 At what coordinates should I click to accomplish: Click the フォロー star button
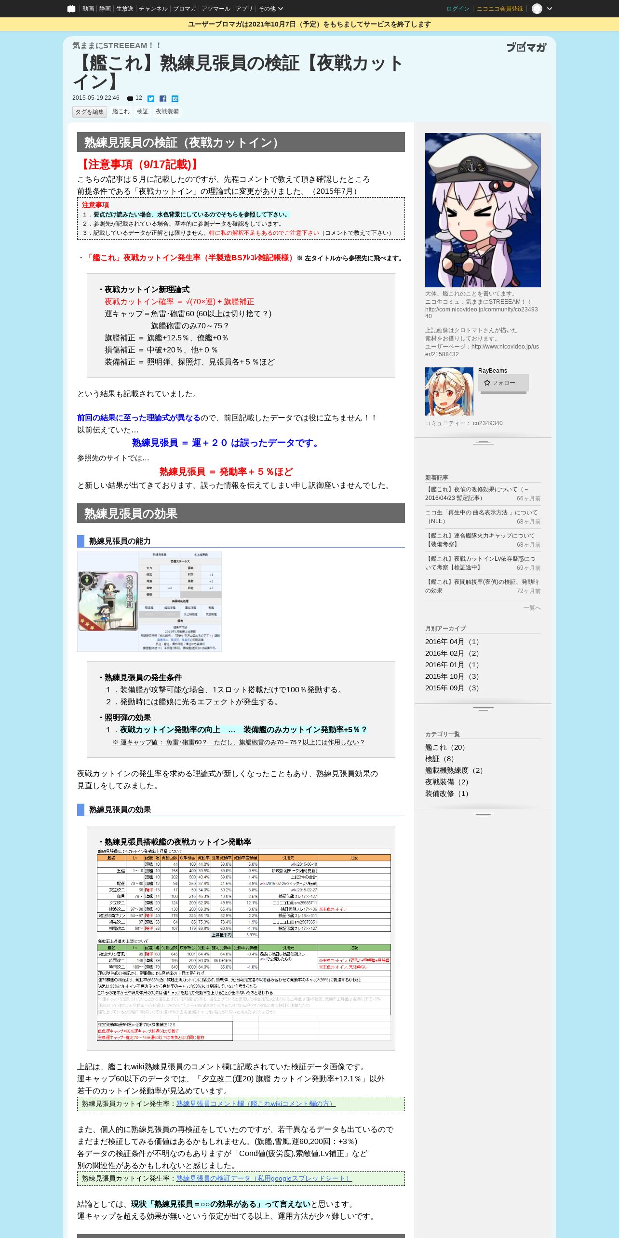pyautogui.click(x=503, y=383)
